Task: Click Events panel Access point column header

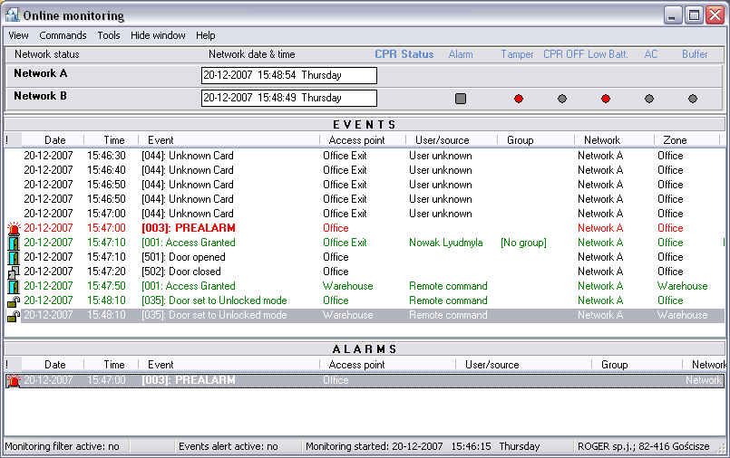Action: point(356,140)
